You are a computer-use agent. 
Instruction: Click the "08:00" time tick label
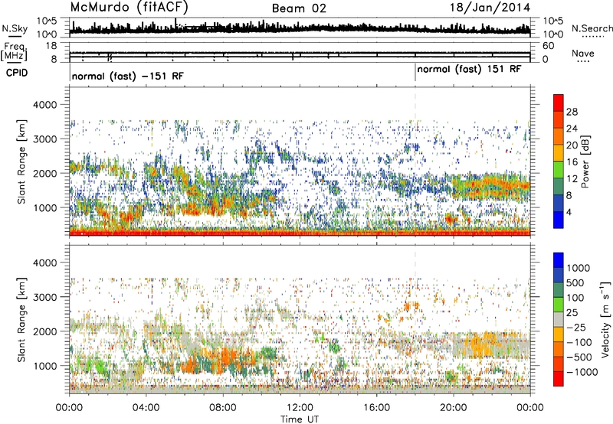(223, 407)
